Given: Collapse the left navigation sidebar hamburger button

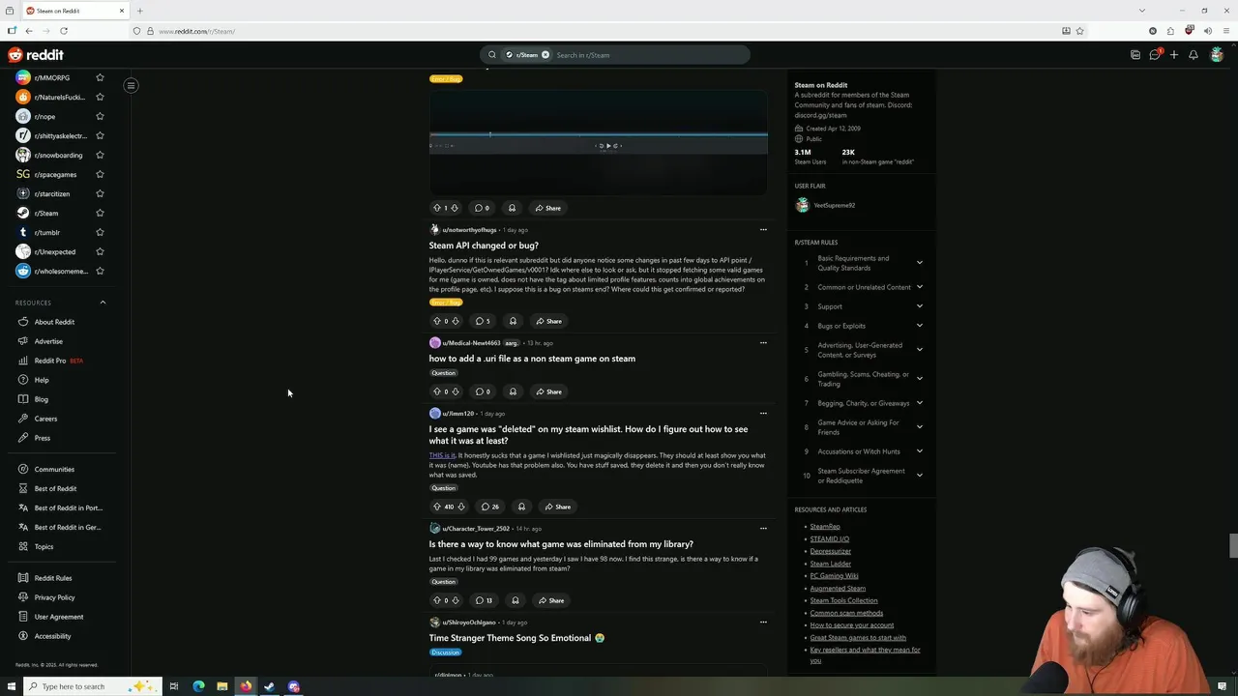Looking at the screenshot, I should [131, 85].
